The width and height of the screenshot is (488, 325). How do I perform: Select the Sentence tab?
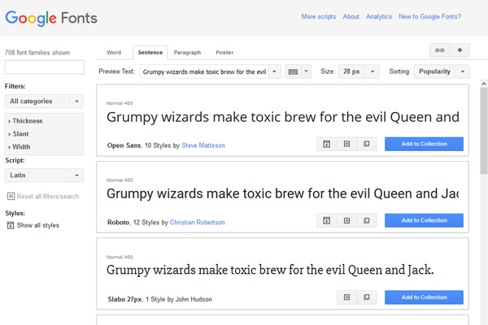pos(150,53)
